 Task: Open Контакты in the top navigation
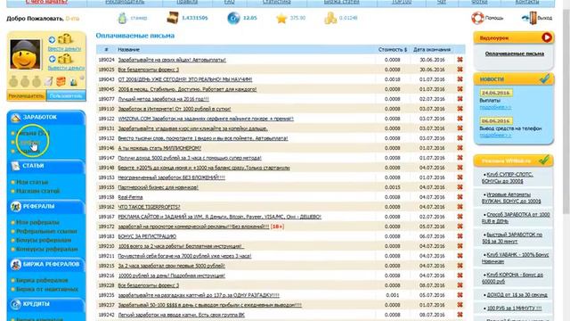click(526, 2)
